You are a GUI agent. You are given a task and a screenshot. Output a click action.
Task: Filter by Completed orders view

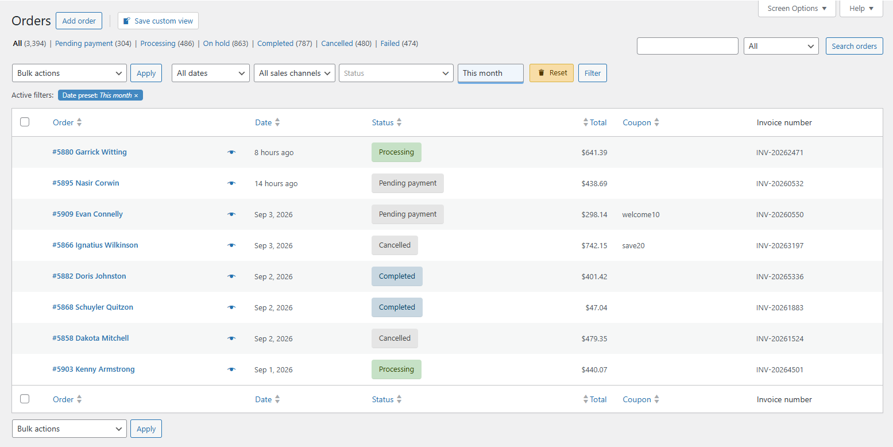(x=285, y=44)
